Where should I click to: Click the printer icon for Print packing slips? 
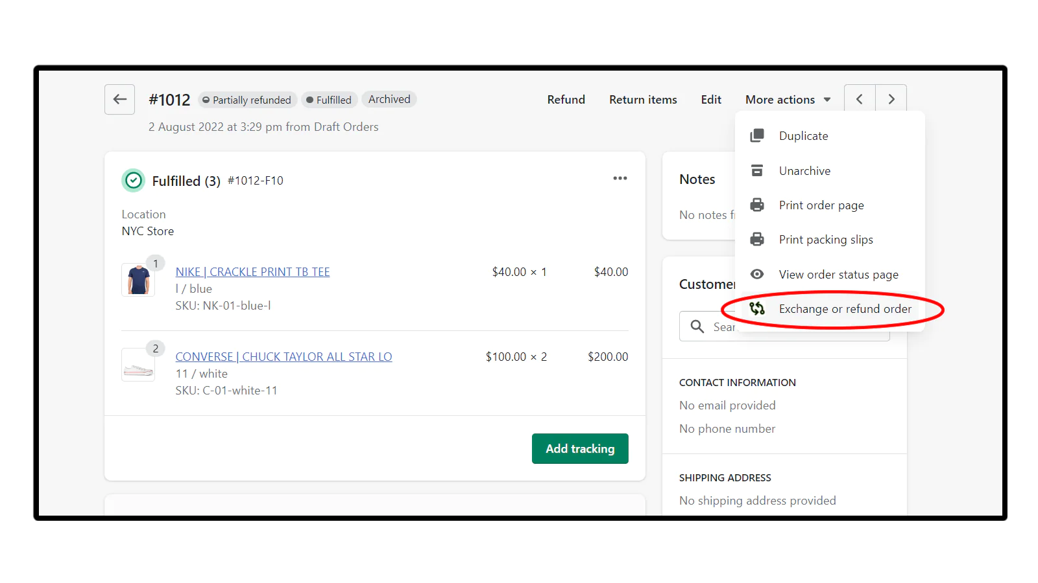click(x=757, y=239)
